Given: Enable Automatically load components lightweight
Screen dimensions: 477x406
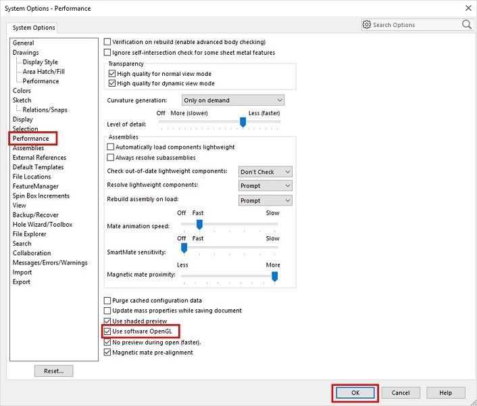Looking at the screenshot, I should click(111, 148).
